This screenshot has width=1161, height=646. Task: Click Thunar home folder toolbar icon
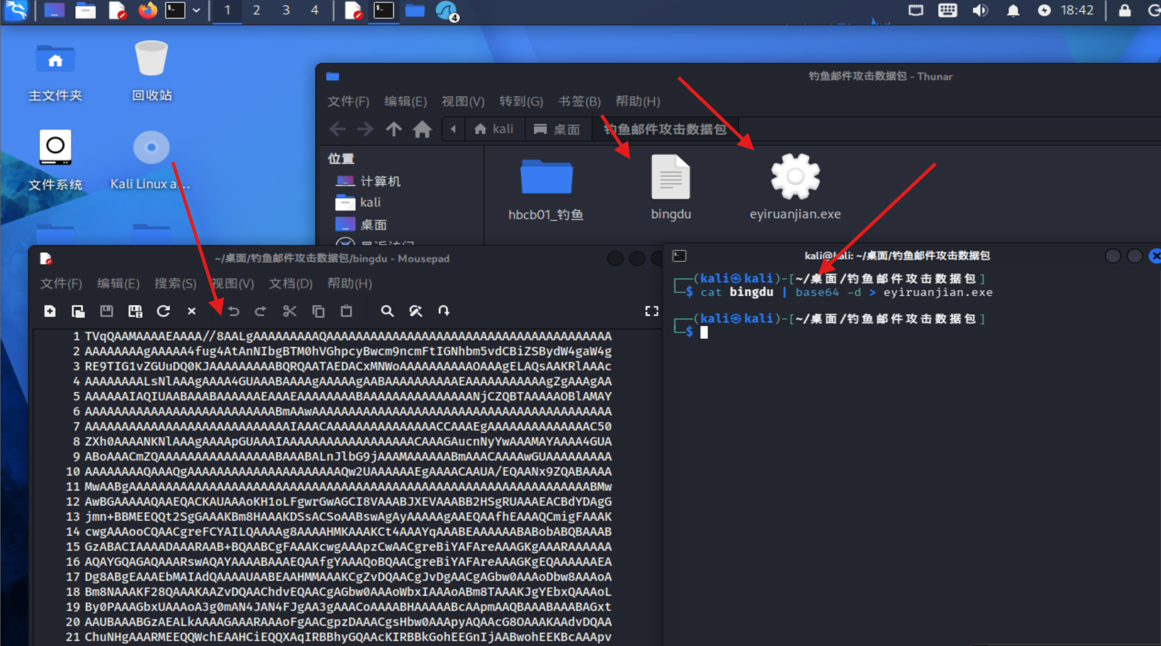point(422,129)
